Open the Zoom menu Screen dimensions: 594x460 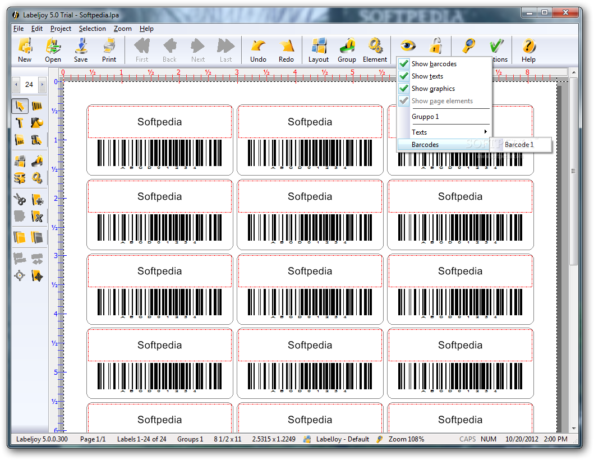click(123, 29)
